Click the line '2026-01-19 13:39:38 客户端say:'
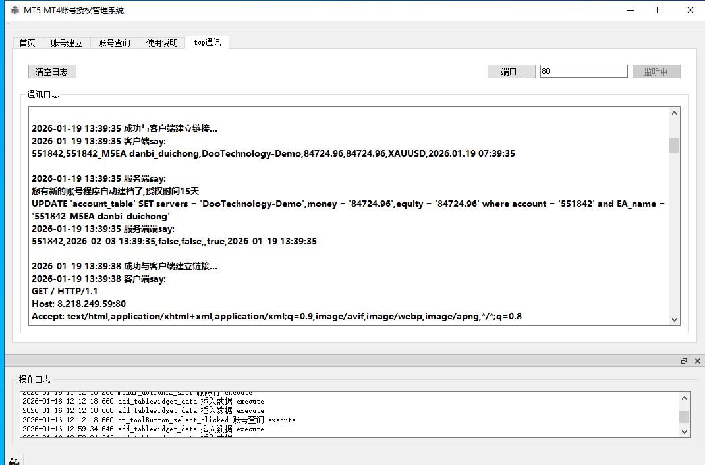 pyautogui.click(x=99, y=279)
